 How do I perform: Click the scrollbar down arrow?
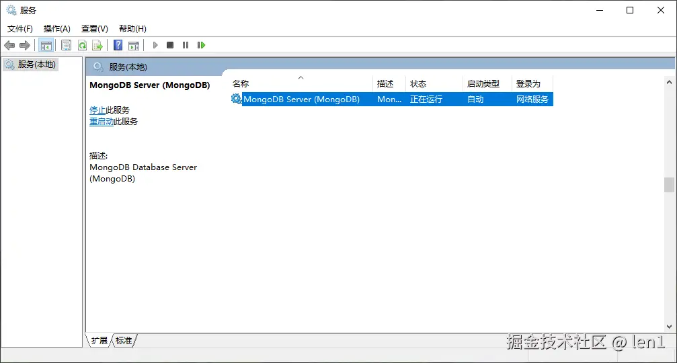coord(669,327)
